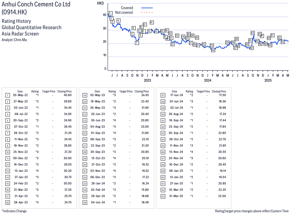This screenshot has width=292, height=213.
Task: Click the date 02-May-23
Action: (x=98, y=95)
